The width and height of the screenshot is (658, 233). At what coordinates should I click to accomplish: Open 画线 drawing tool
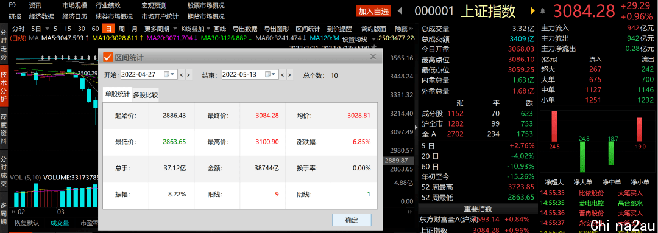220,29
